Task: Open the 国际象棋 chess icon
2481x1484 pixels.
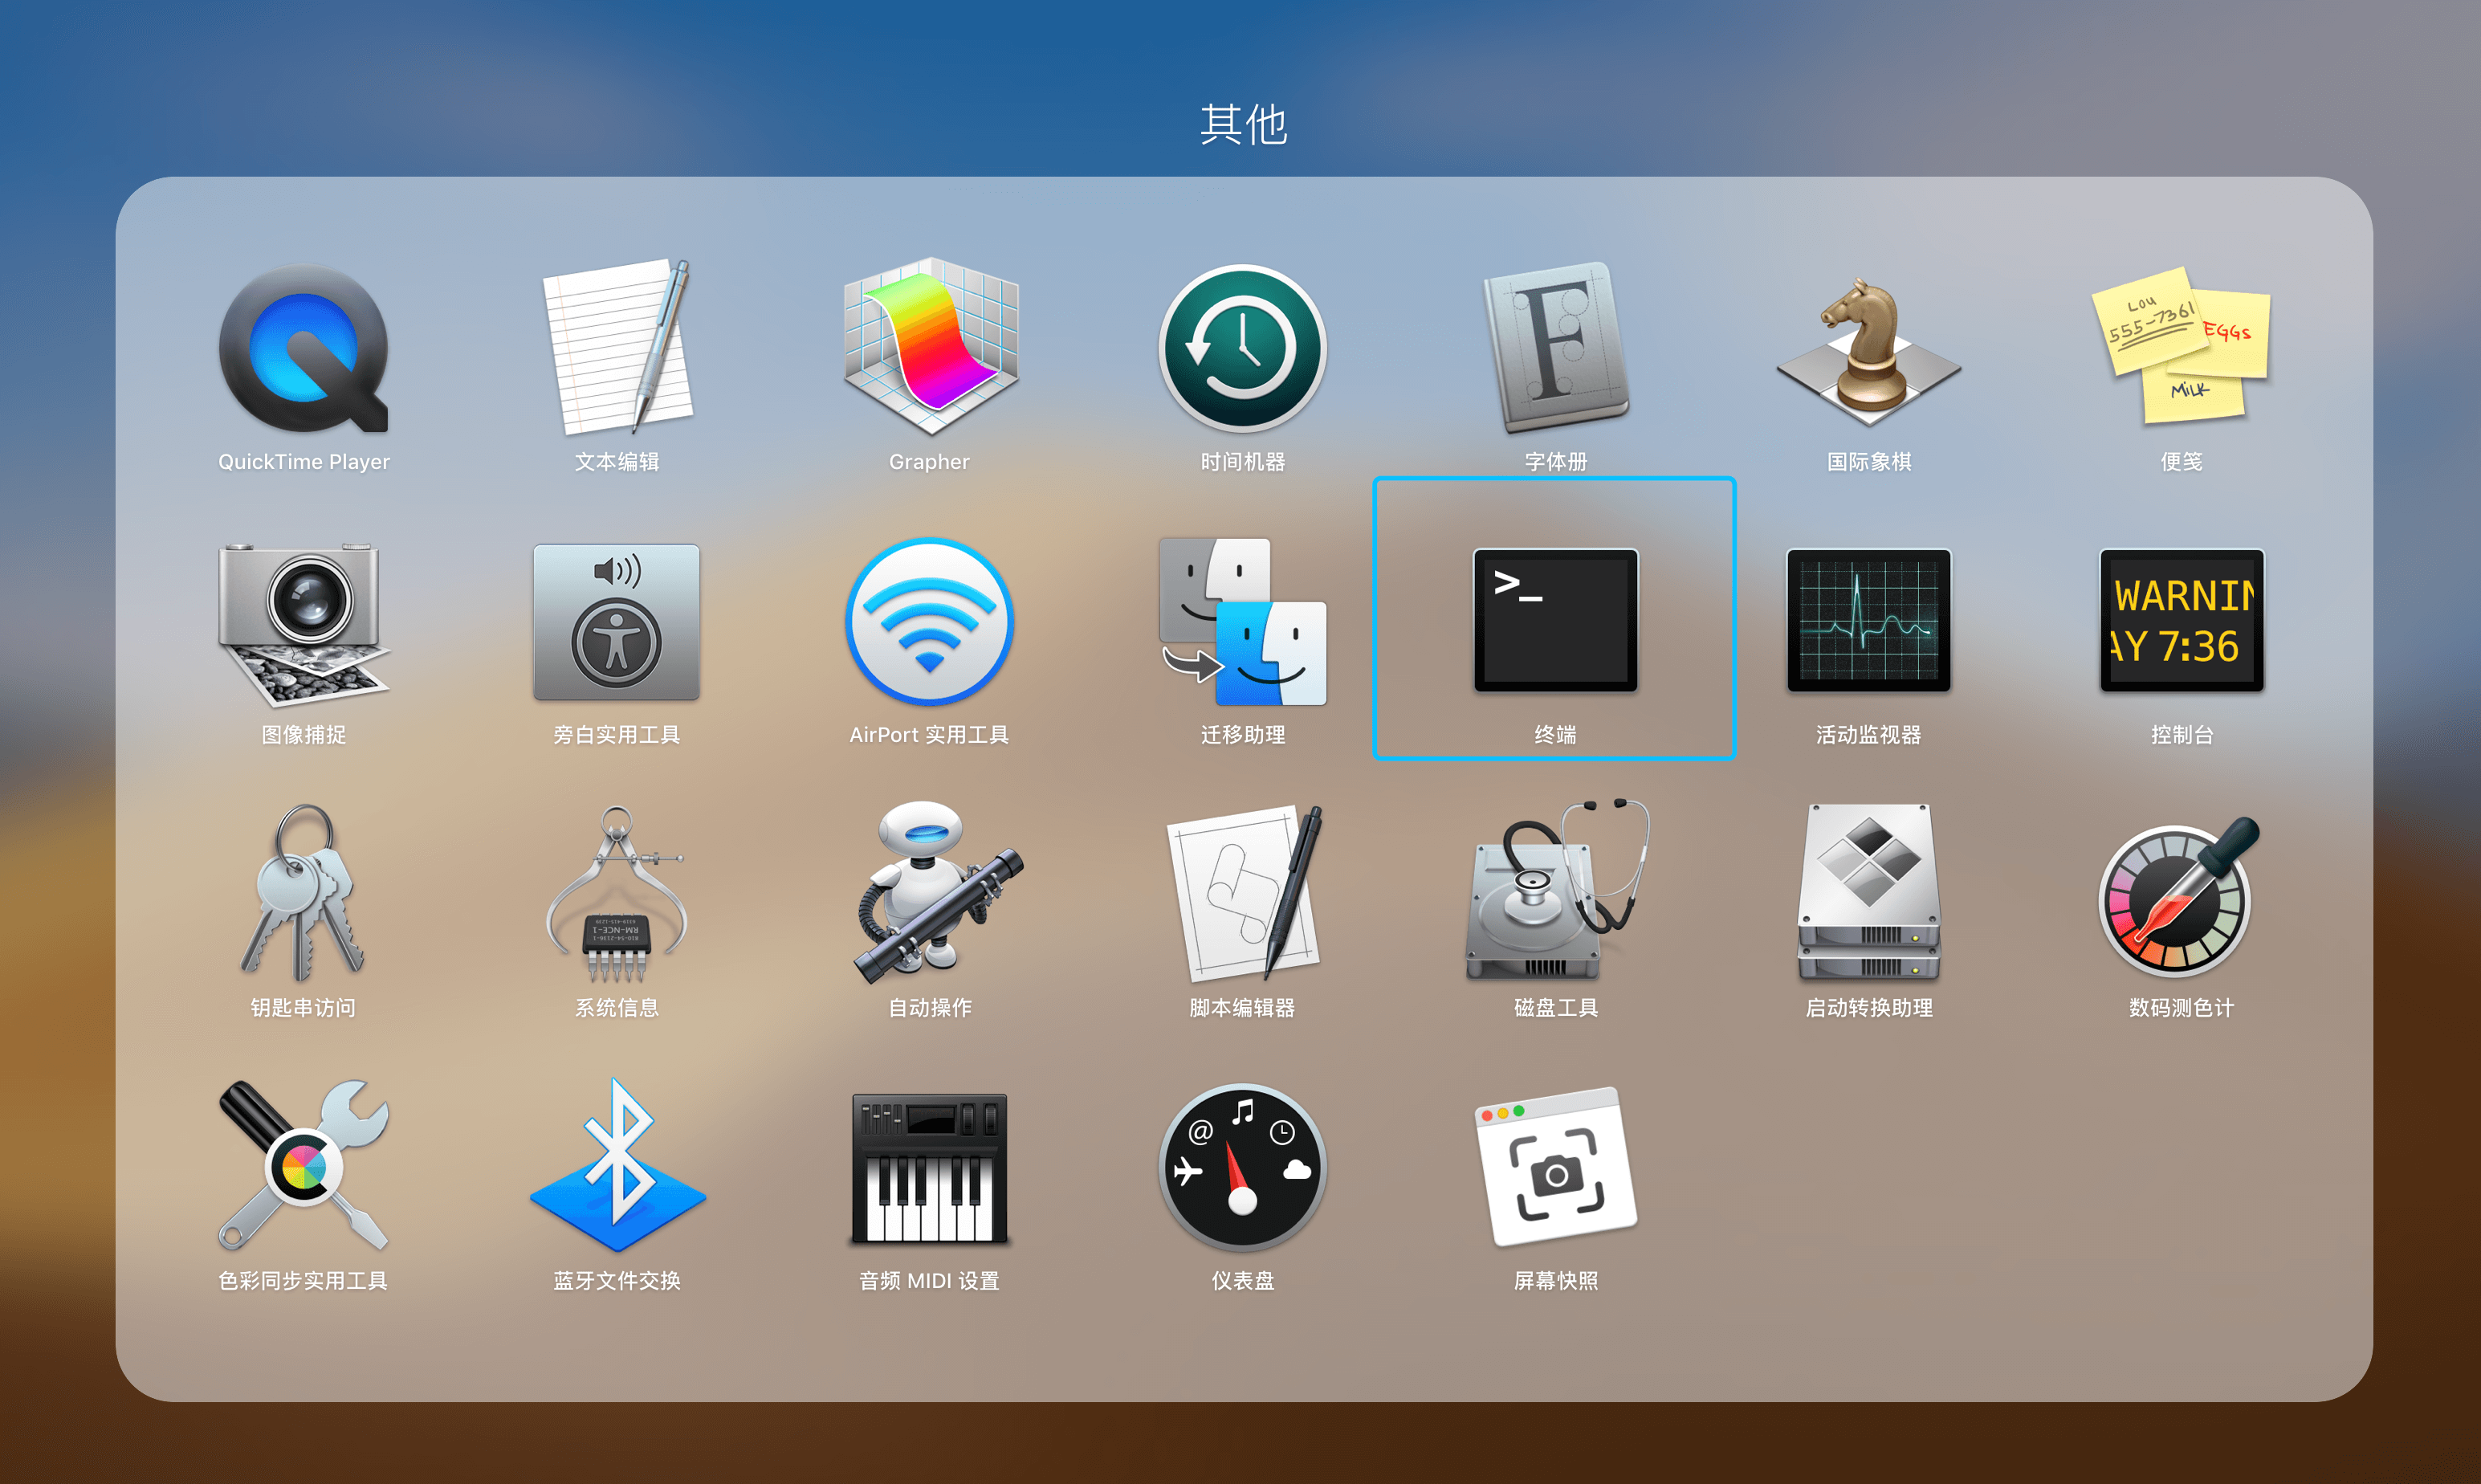Action: coord(1868,351)
